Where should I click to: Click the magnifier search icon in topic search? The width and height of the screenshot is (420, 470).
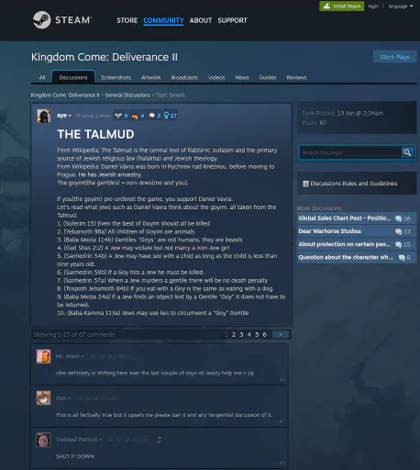(407, 152)
